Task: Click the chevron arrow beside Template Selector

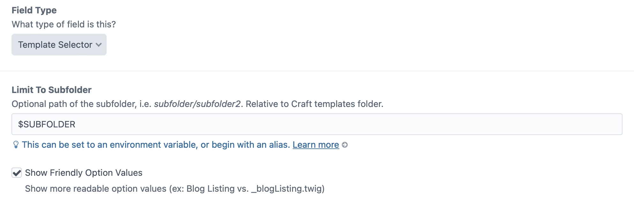Action: (99, 45)
